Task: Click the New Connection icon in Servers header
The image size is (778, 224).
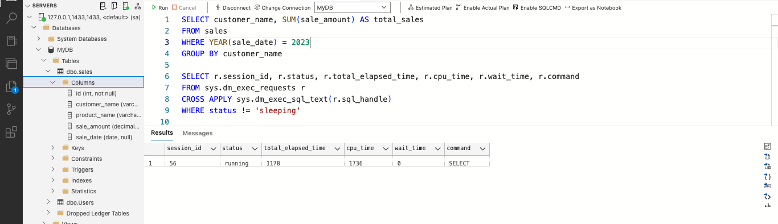Action: pyautogui.click(x=103, y=6)
